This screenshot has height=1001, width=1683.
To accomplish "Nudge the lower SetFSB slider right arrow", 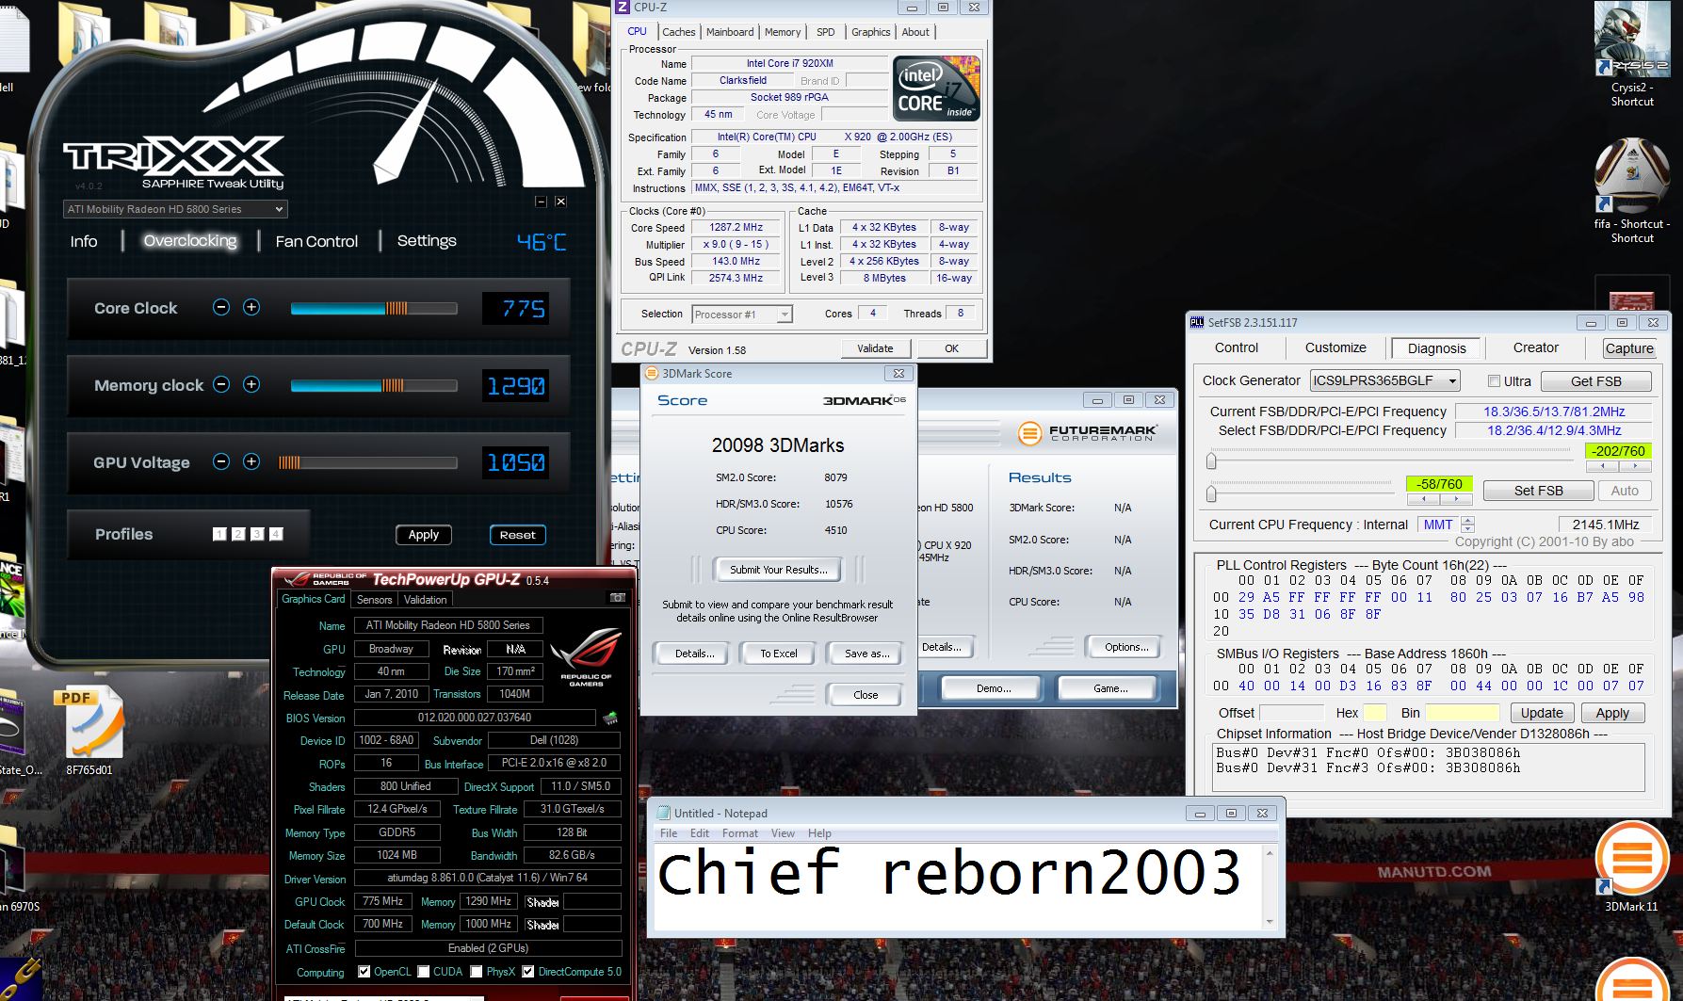I will 1456,499.
